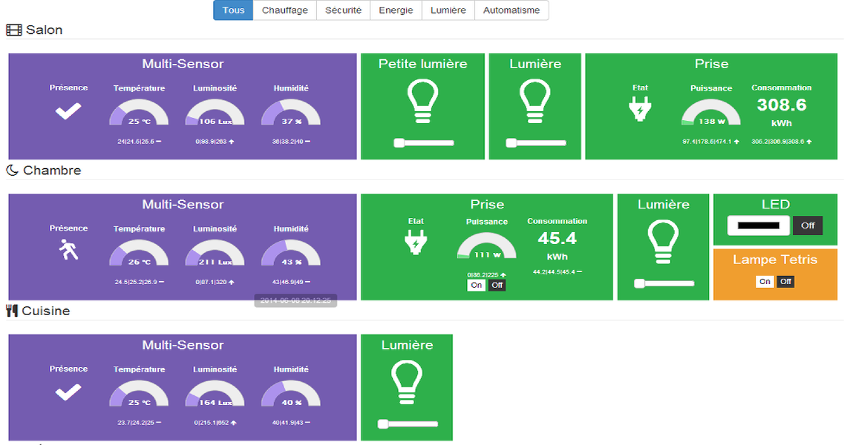Open the Energie tab
The height and width of the screenshot is (445, 850).
[x=396, y=10]
